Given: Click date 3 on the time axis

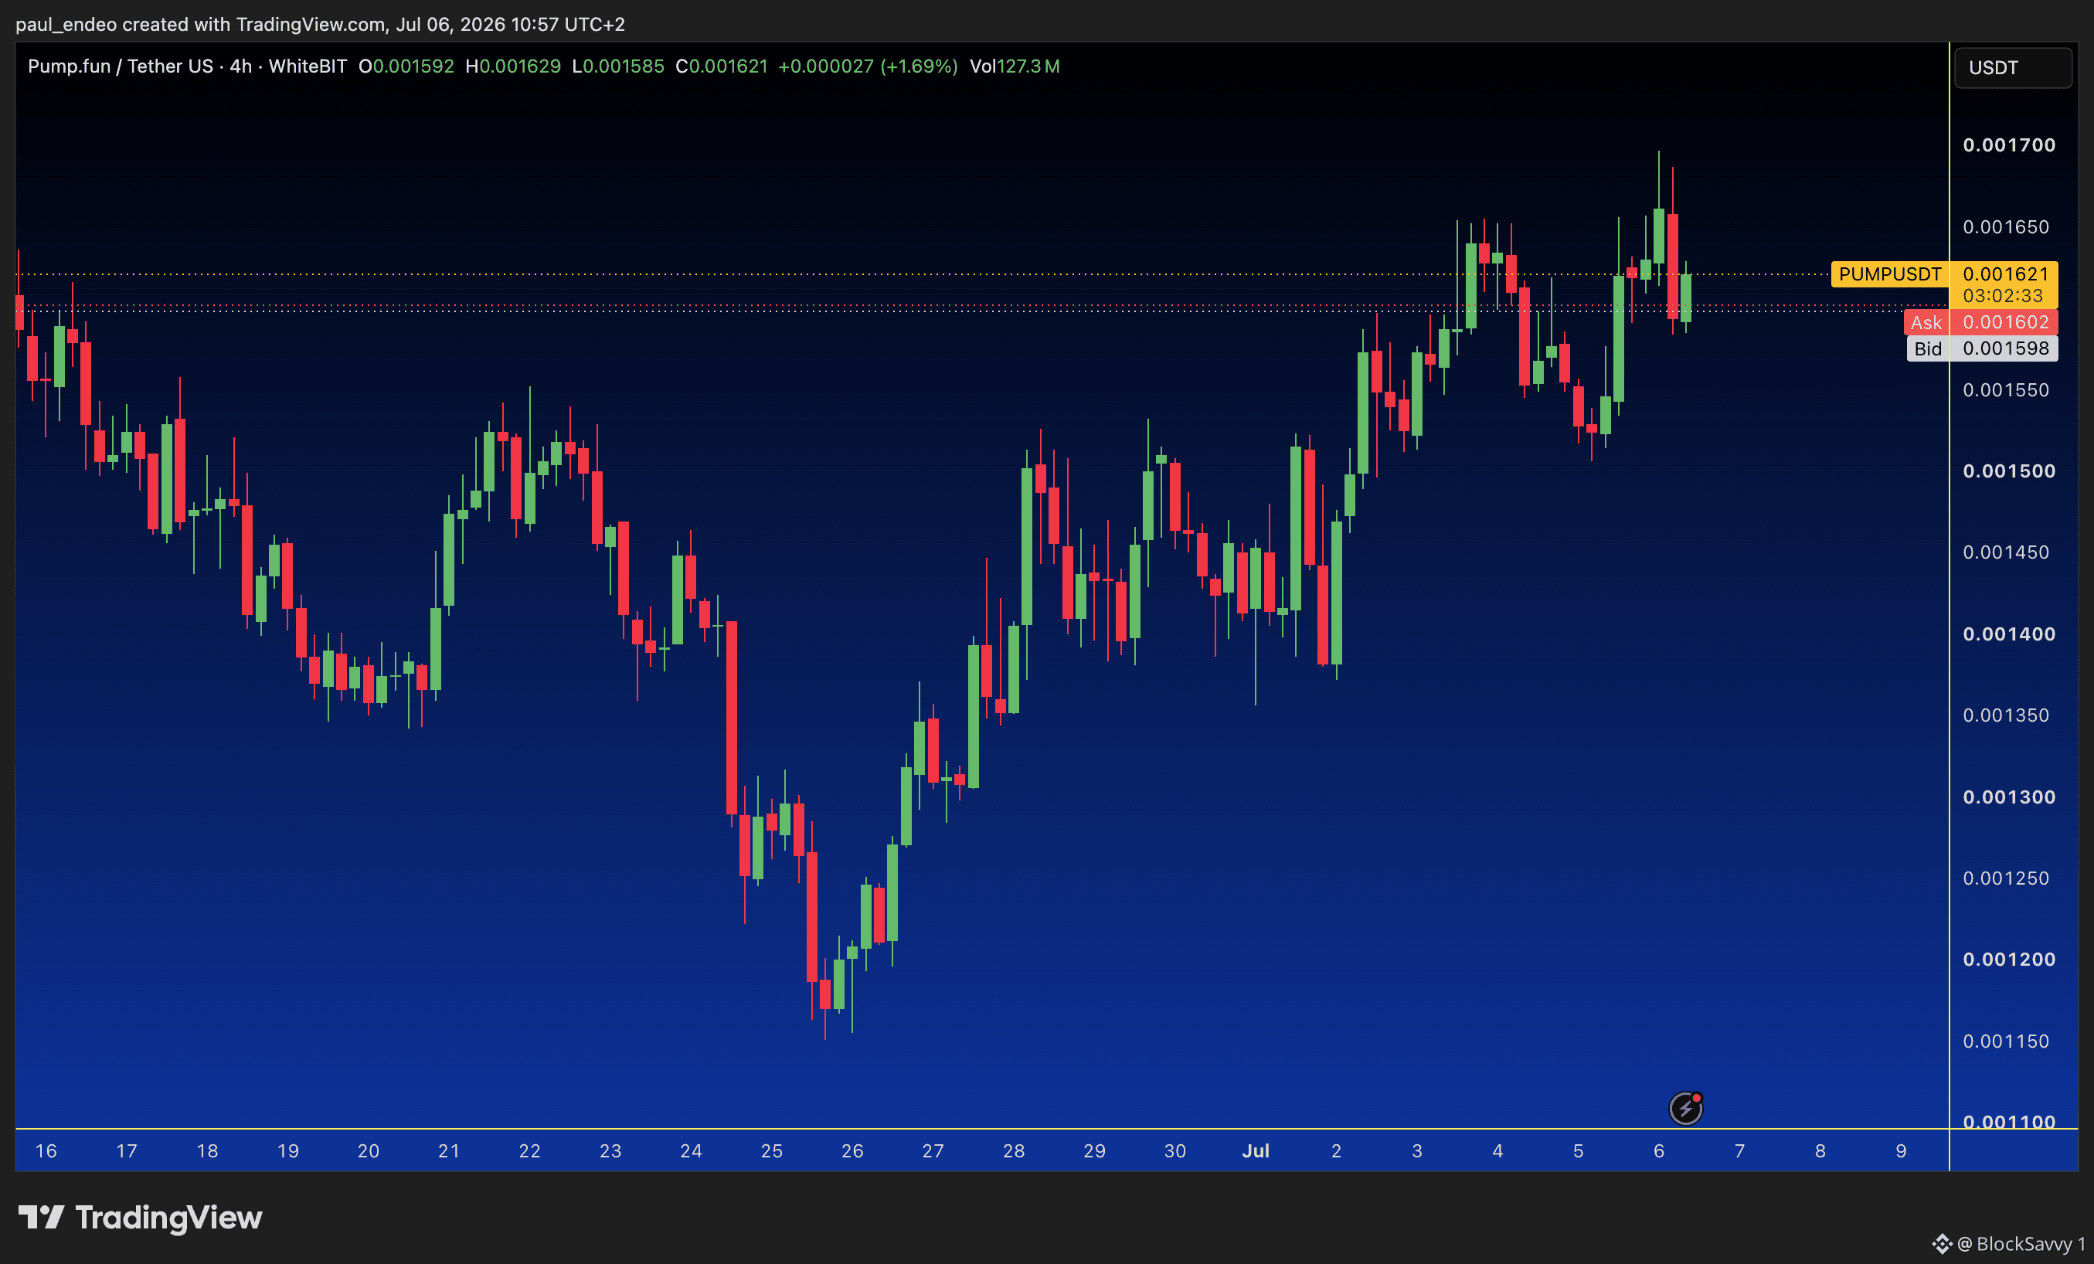Looking at the screenshot, I should [1416, 1151].
